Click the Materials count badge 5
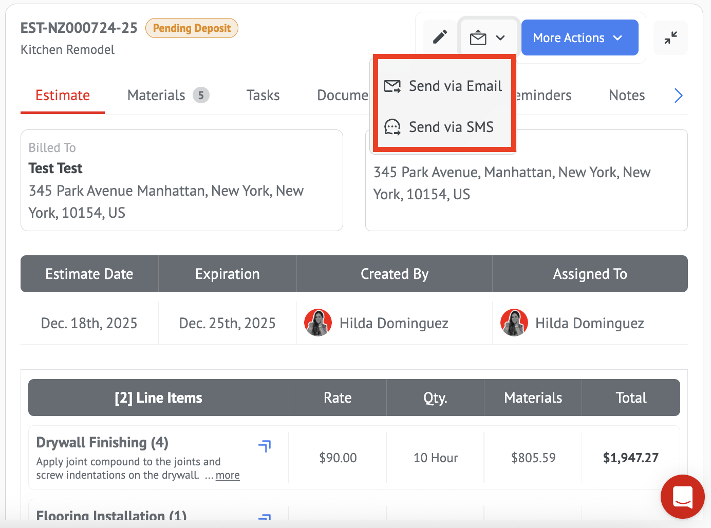This screenshot has height=528, width=711. pos(201,95)
